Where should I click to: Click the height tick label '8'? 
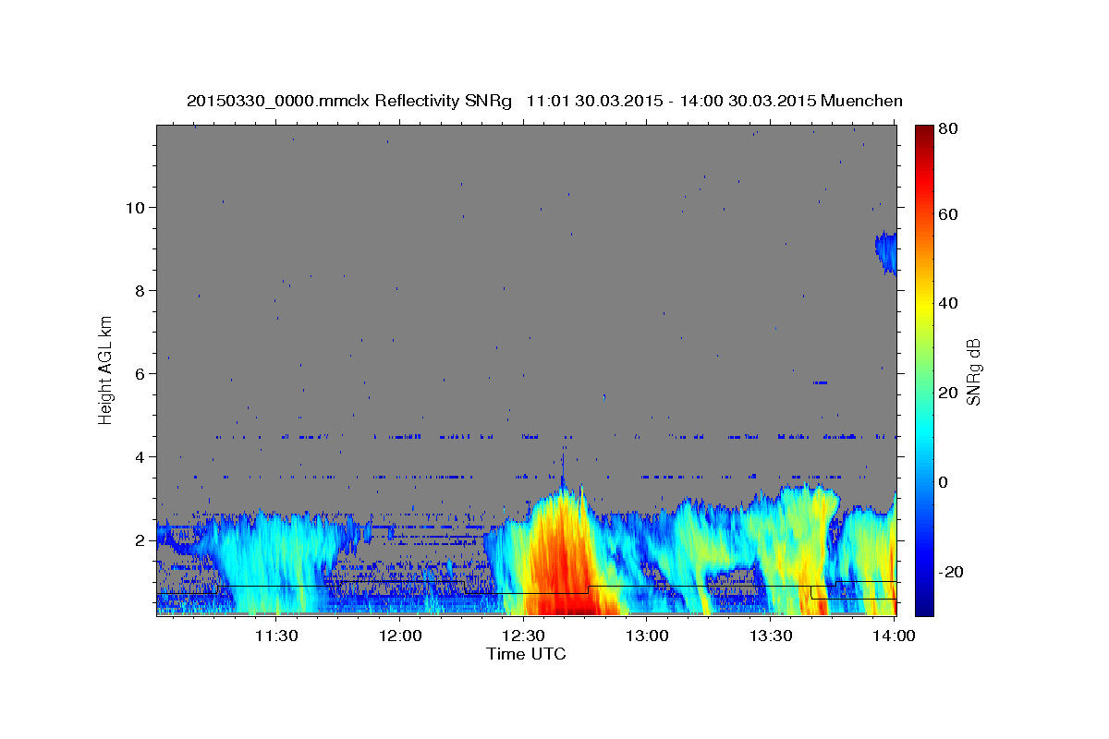click(x=140, y=290)
